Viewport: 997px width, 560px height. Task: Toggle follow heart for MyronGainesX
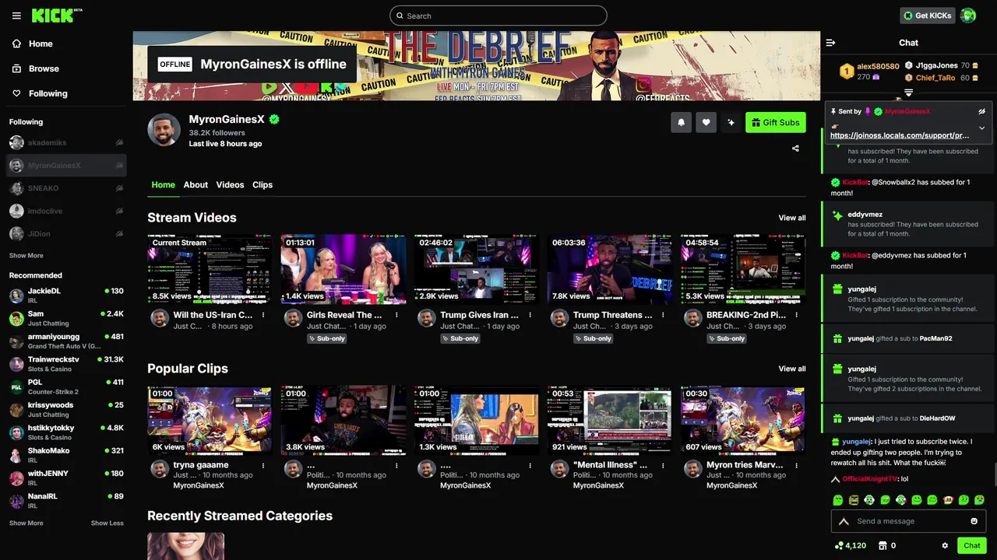pos(706,122)
